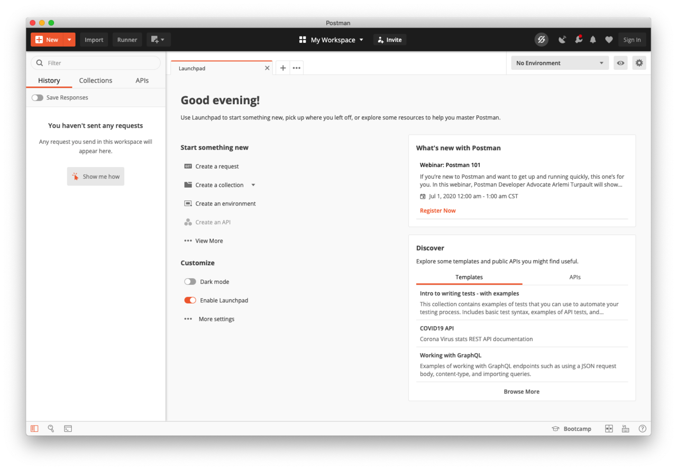Click the GET icon beside Create a request
The image size is (677, 470).
[188, 166]
